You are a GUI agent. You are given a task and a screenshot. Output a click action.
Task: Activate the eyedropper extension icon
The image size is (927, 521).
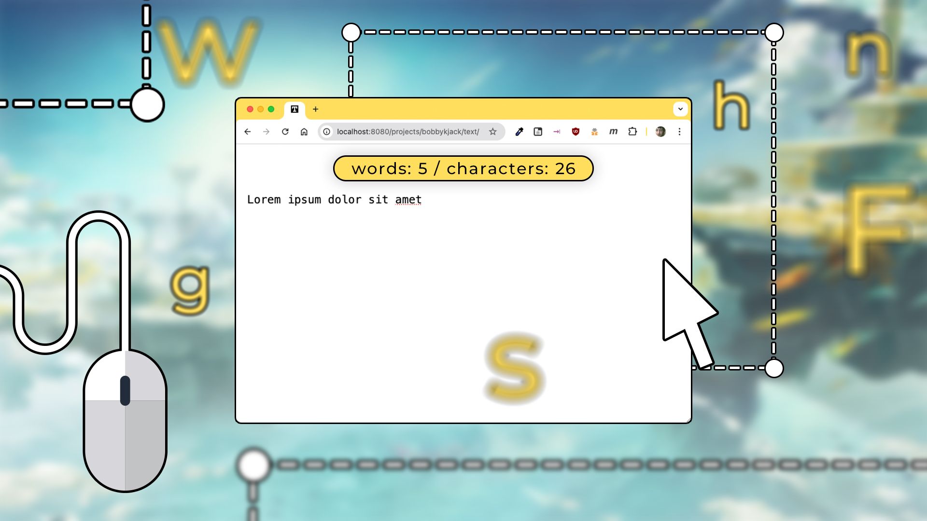[x=519, y=131]
